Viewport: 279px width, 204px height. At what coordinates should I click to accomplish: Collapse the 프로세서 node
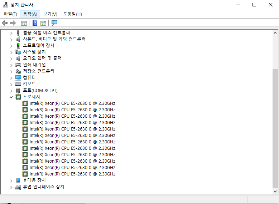(11, 97)
